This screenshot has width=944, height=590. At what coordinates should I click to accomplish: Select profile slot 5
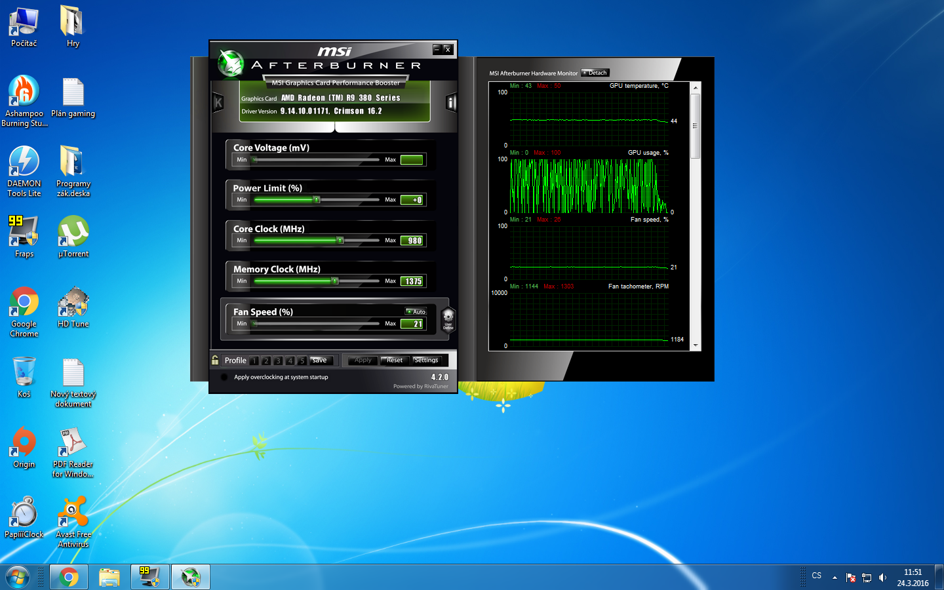(302, 361)
